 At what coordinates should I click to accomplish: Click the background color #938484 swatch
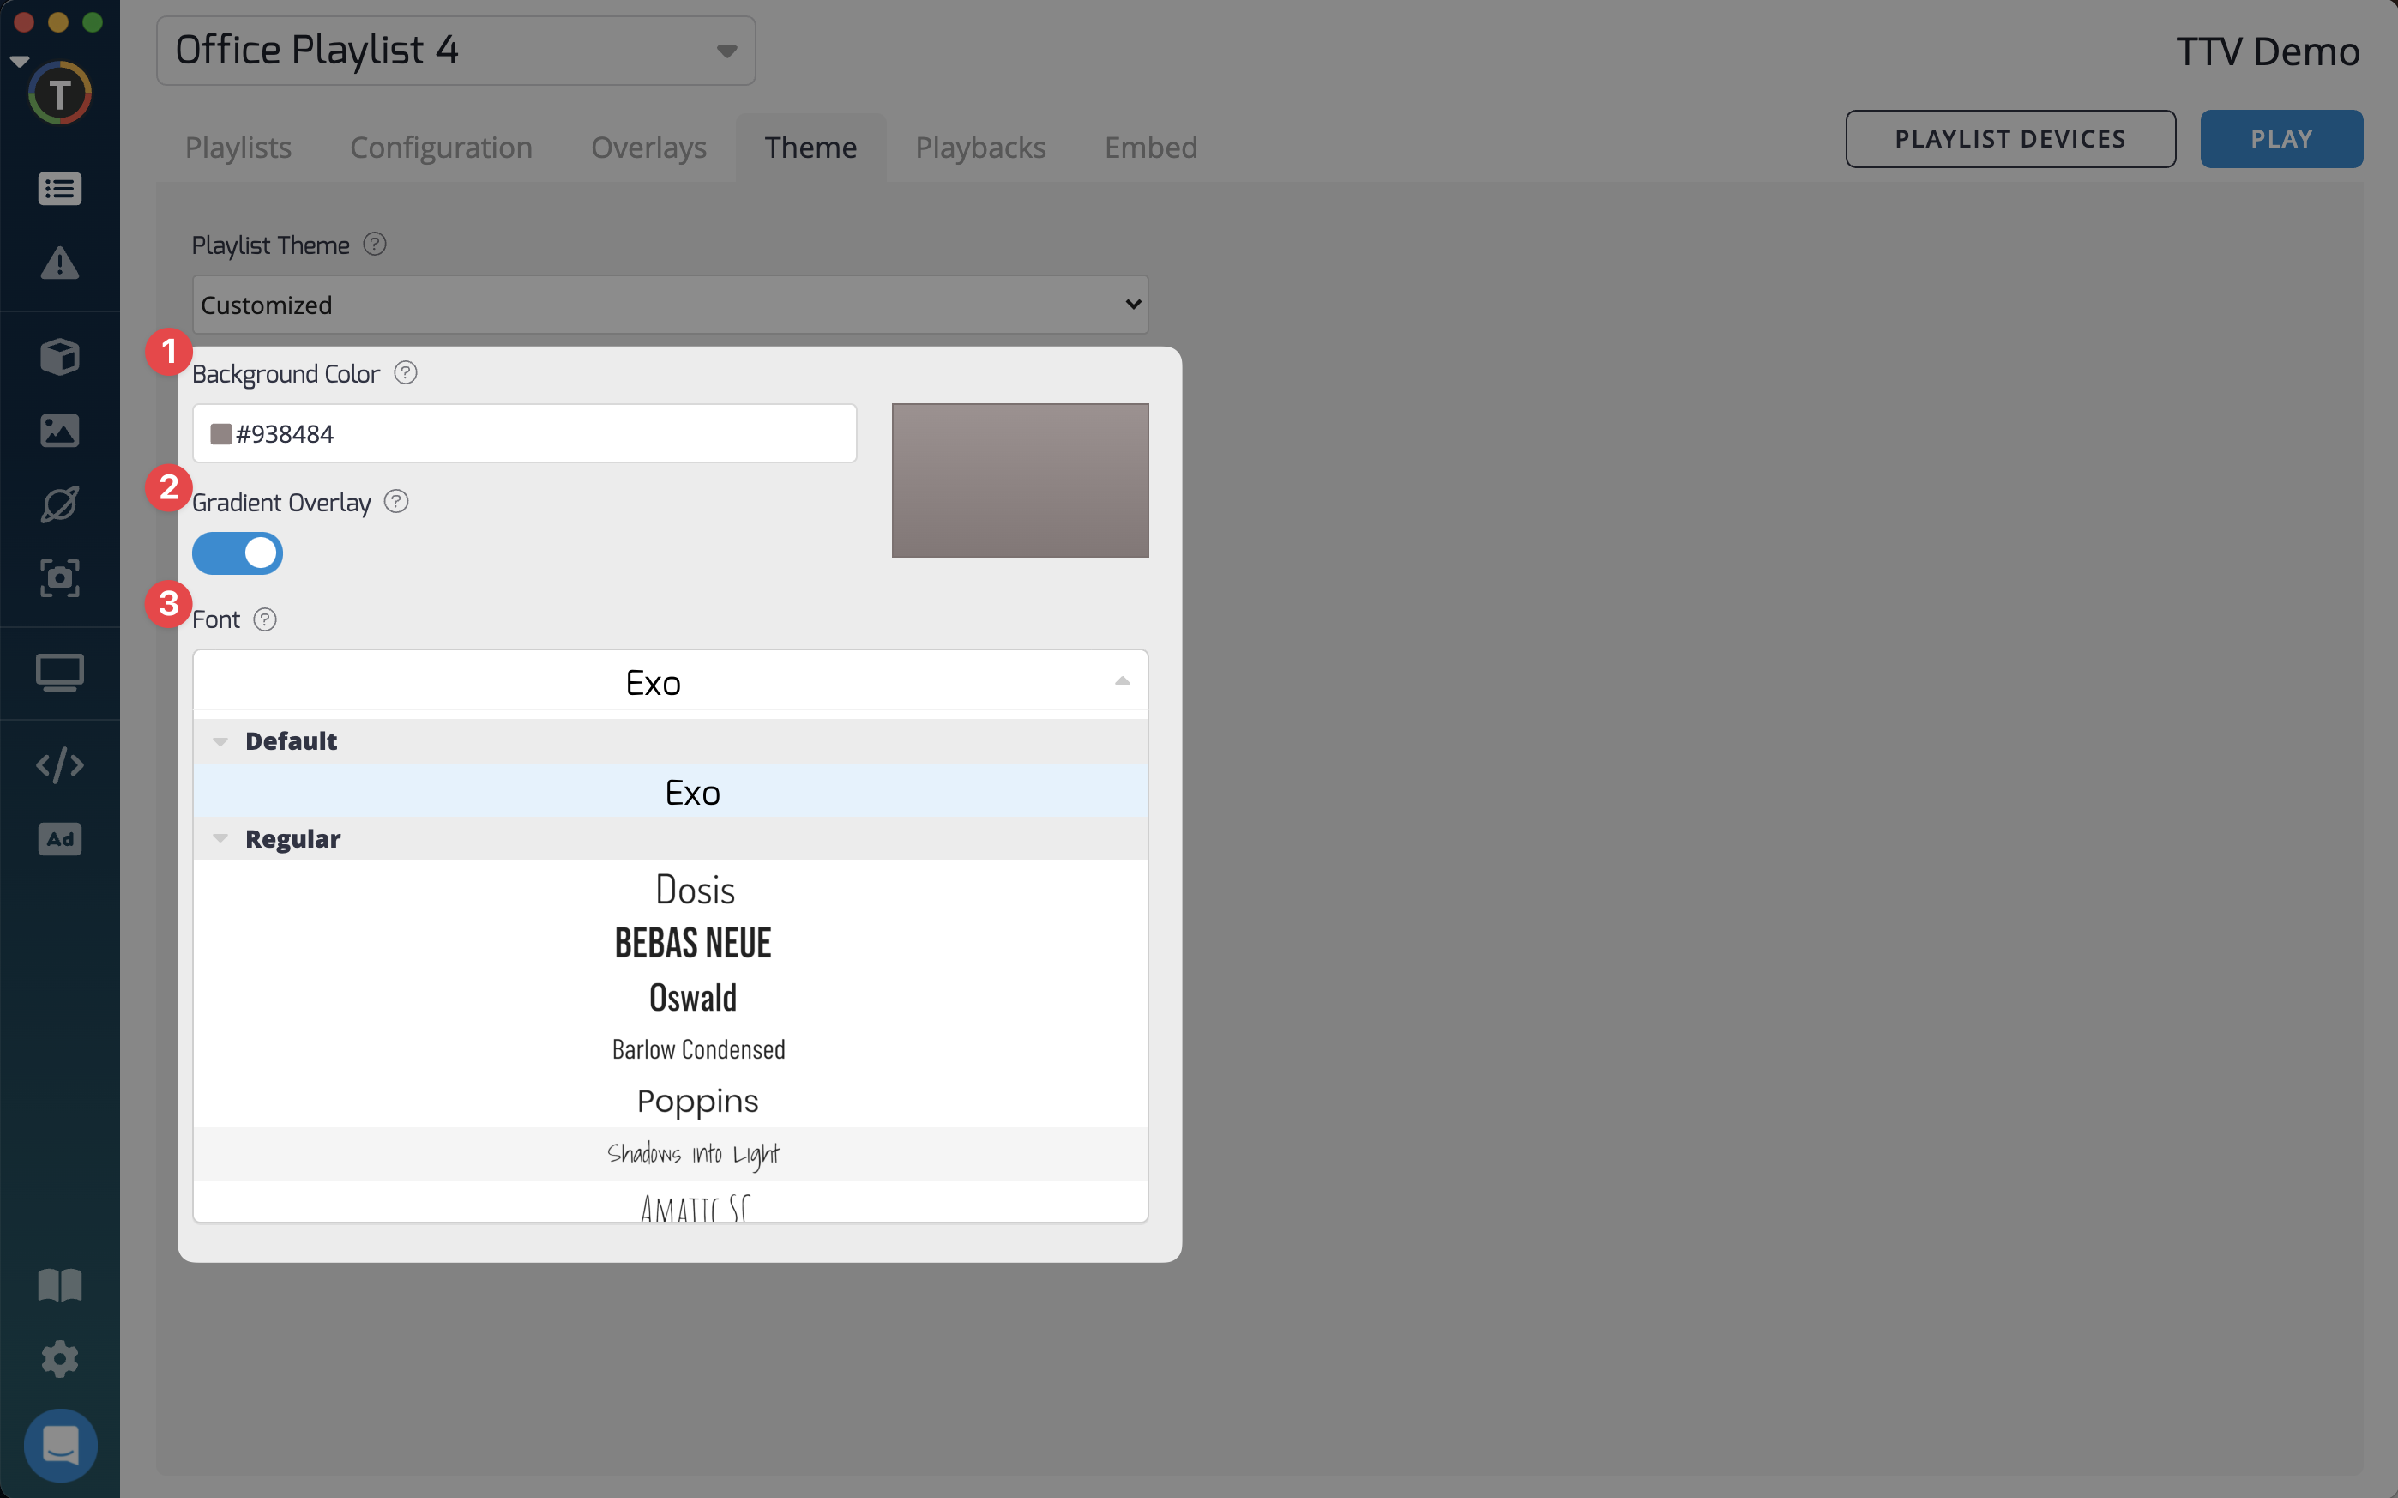220,434
